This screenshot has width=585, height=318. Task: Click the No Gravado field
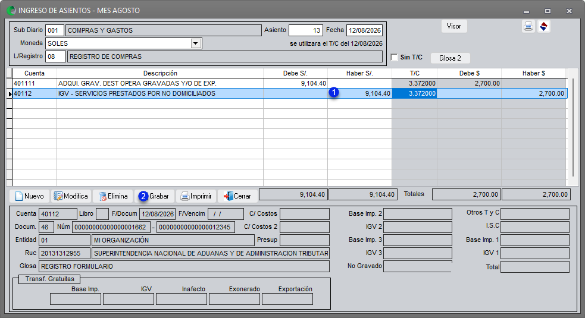[418, 266]
